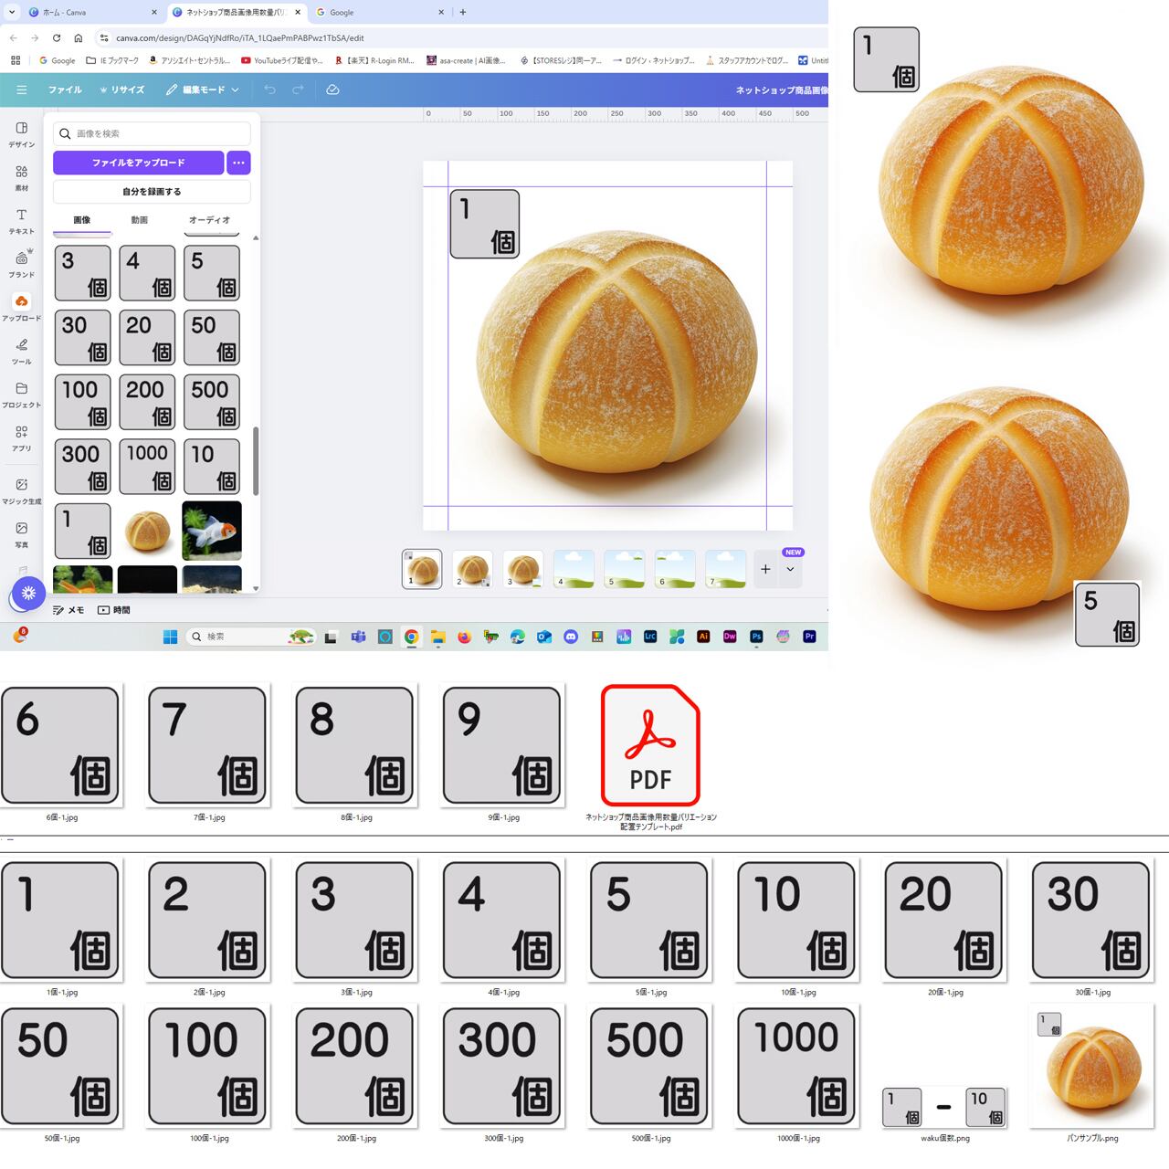Click the 自分を録画する record yourself button
Viewport: 1169px width, 1169px height.
[152, 192]
